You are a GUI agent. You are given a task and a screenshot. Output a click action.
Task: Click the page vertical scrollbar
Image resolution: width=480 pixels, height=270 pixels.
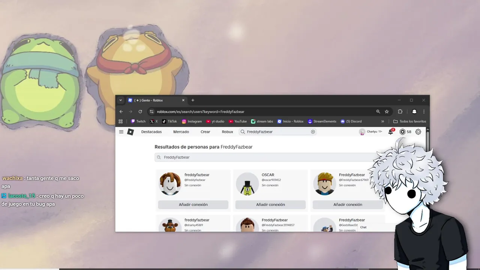[427, 141]
